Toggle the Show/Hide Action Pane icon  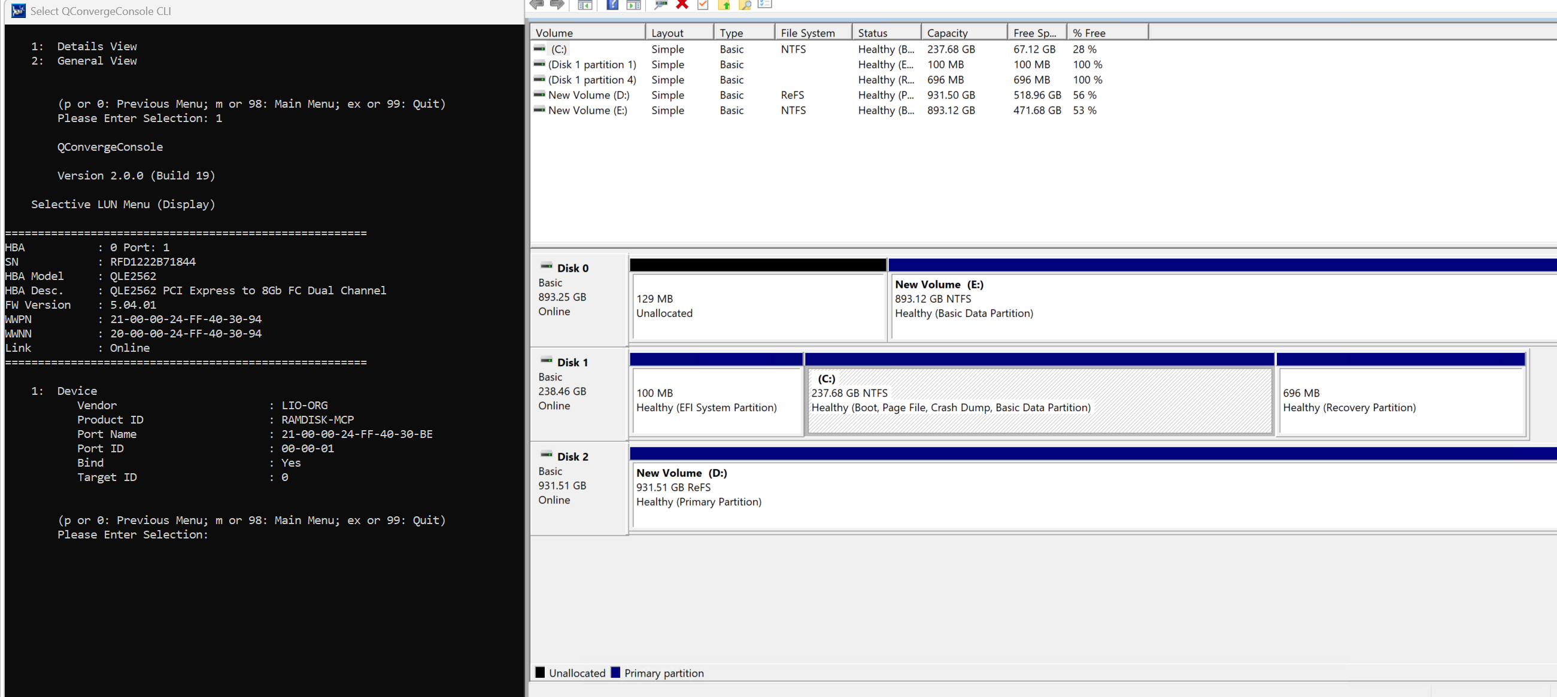point(633,5)
